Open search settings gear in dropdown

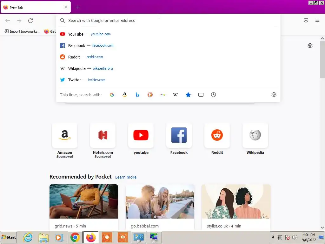point(274,95)
